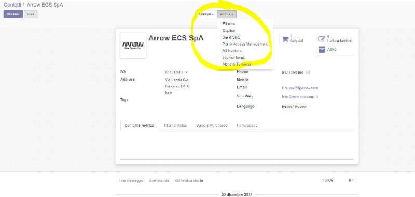Choose Elimina from the action menu
Image resolution: width=415 pixels, height=197 pixels.
(229, 24)
